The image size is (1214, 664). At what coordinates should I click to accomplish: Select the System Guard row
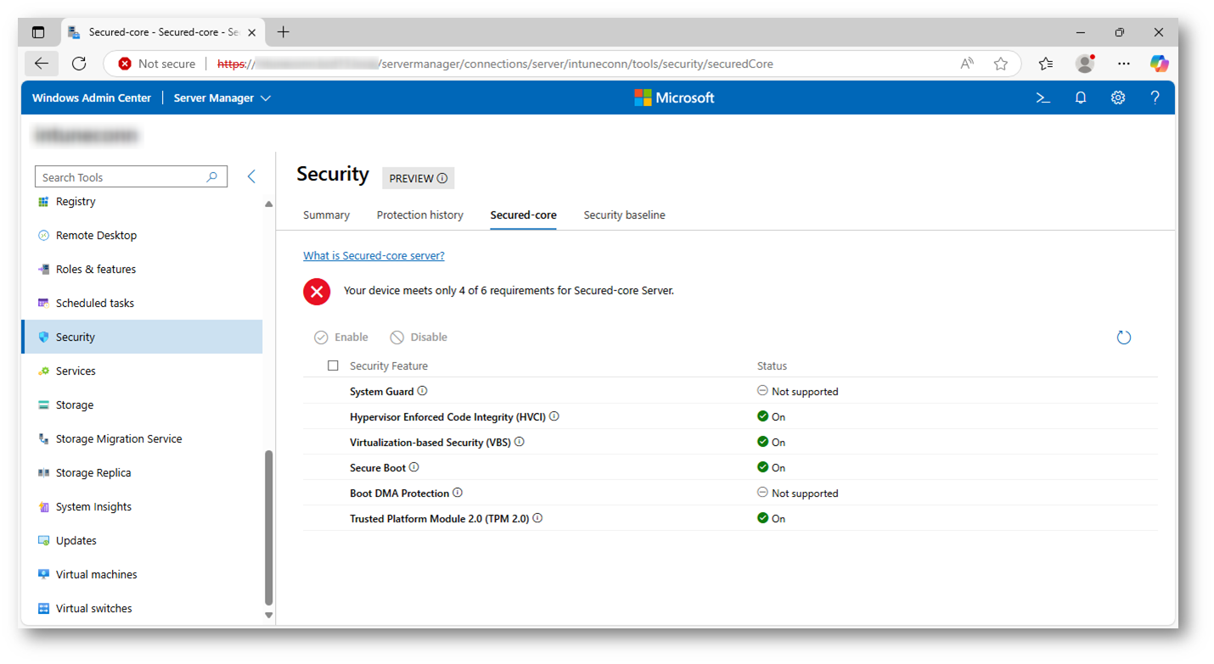point(730,391)
